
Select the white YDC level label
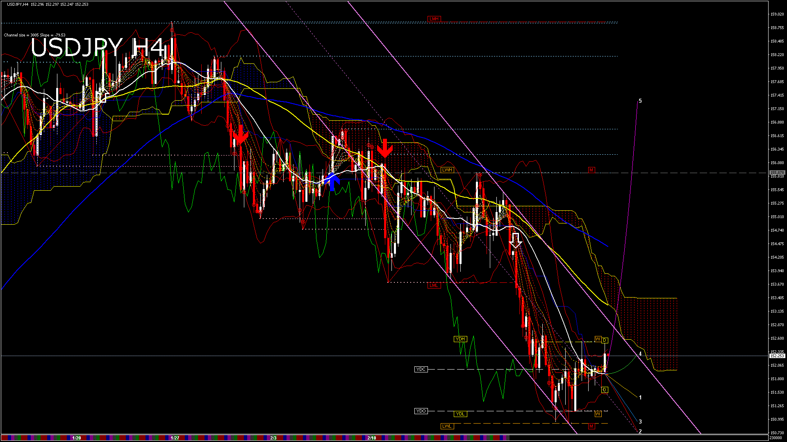pyautogui.click(x=421, y=369)
